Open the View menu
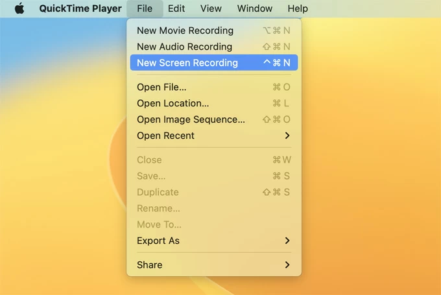 [211, 8]
